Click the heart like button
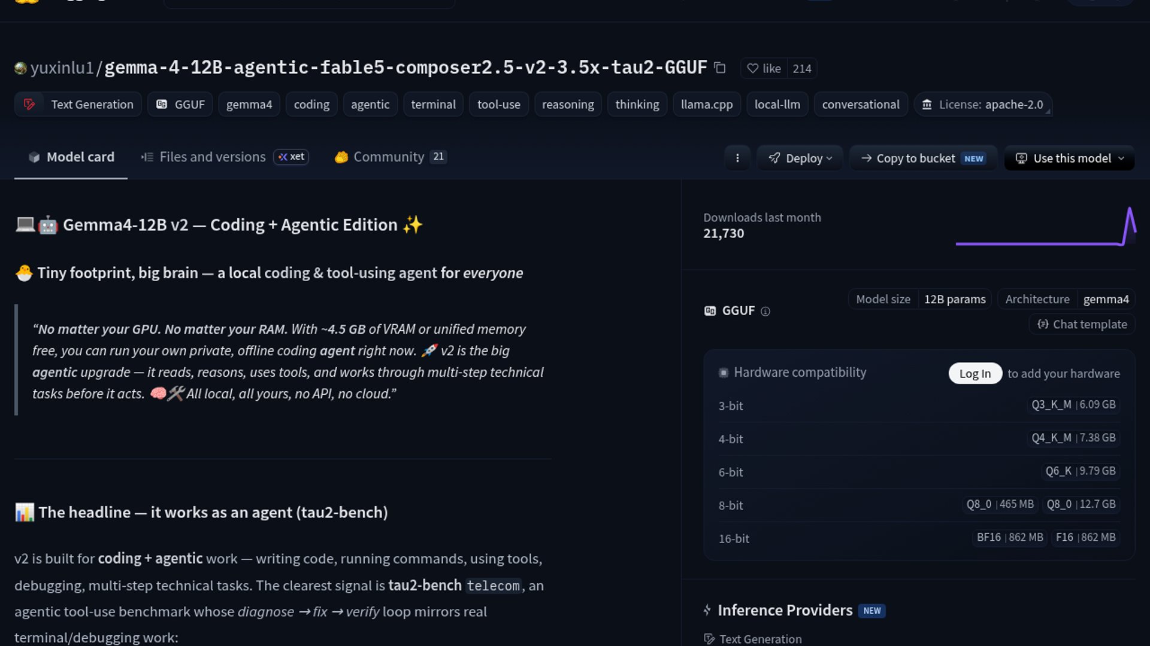The width and height of the screenshot is (1150, 646). coord(764,68)
